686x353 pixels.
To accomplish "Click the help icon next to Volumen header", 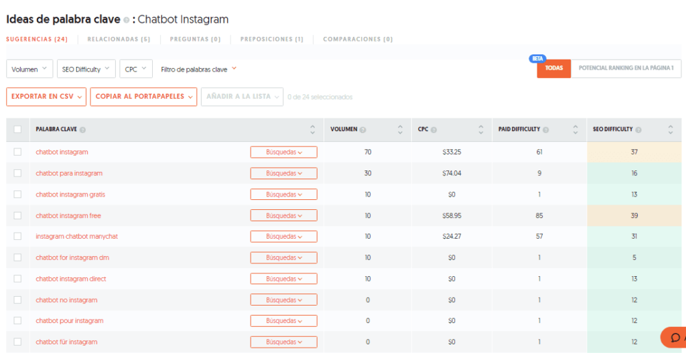I will (x=363, y=130).
